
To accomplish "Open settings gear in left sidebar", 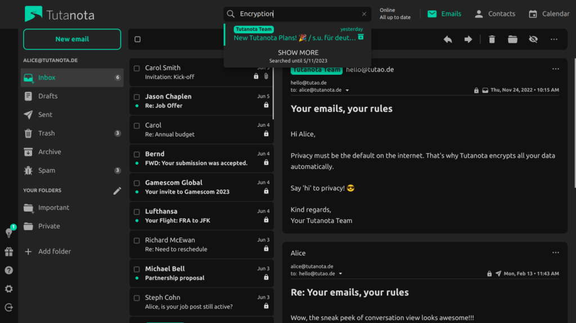I will coord(9,289).
